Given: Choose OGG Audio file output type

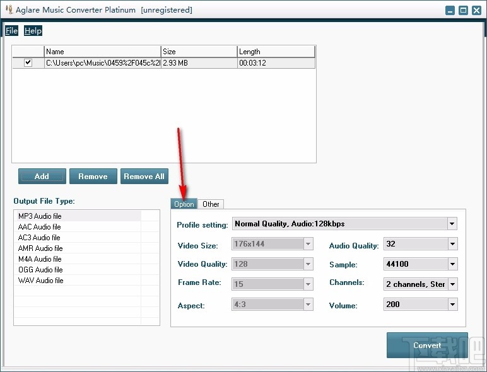Looking at the screenshot, I should (x=78, y=270).
